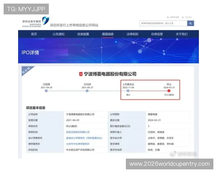Click the 公司全称 label cell

pyautogui.click(x=45, y=114)
